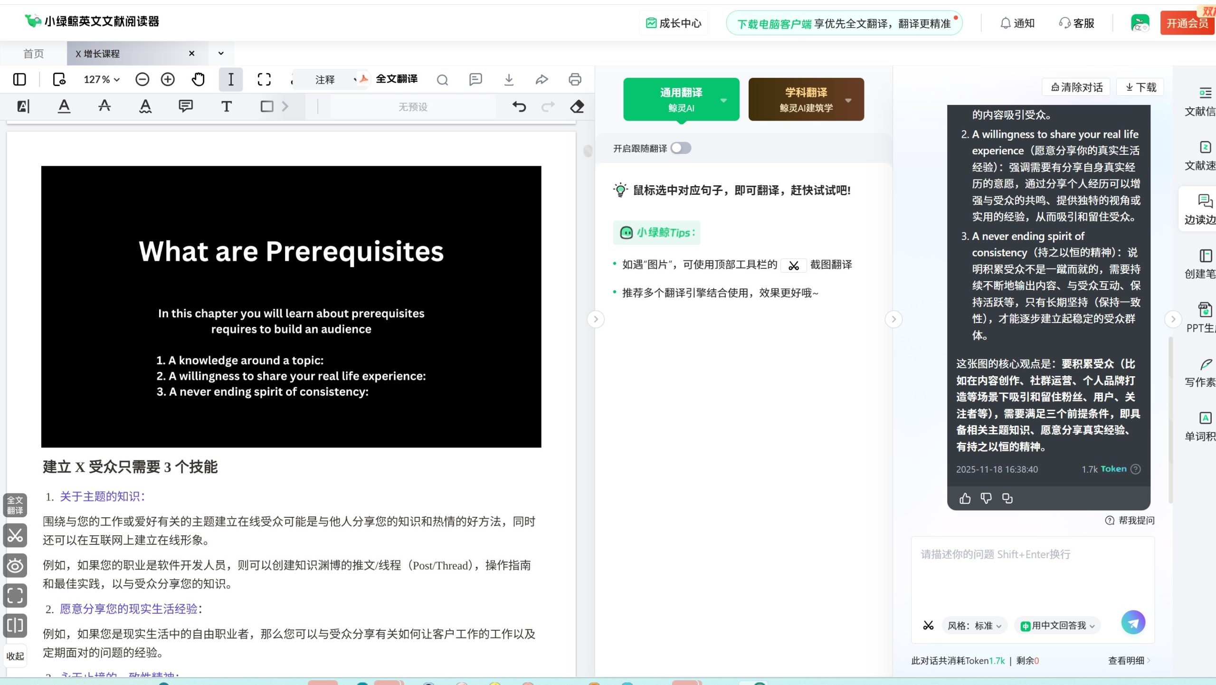Select the strikethrough annotation tool
1216x685 pixels.
(104, 106)
